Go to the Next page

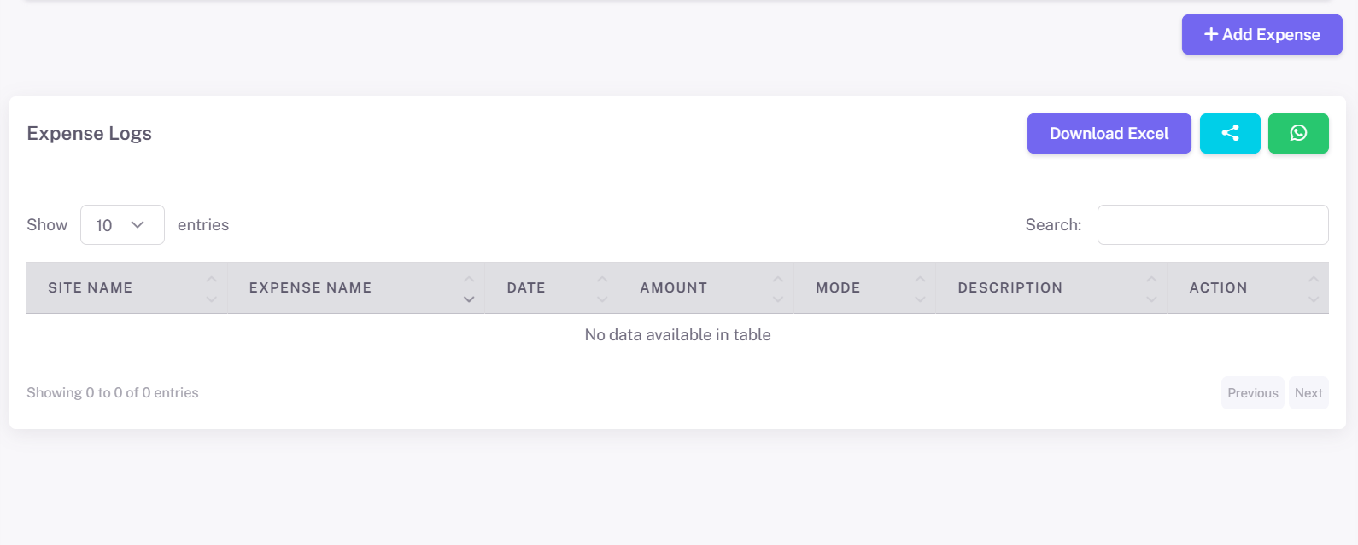(x=1308, y=393)
